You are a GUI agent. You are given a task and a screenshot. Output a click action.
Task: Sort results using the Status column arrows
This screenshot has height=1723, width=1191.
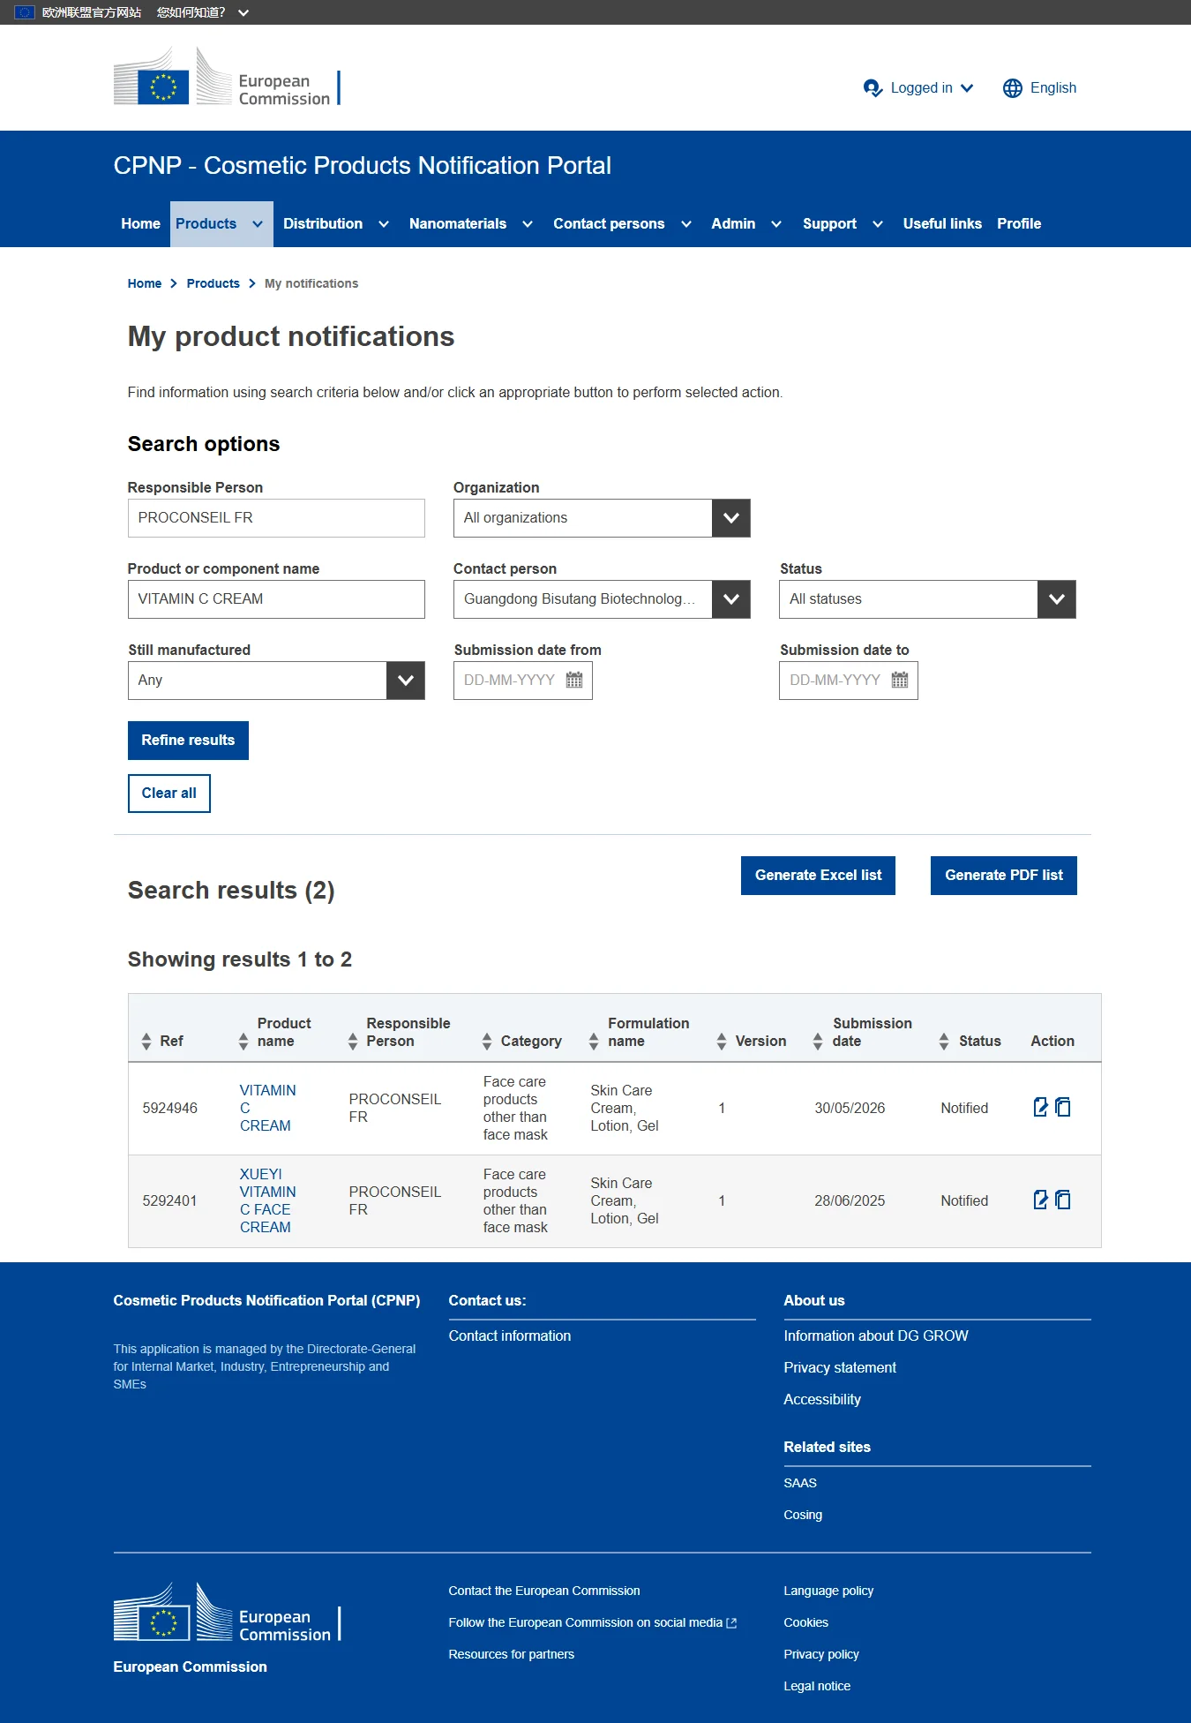coord(944,1042)
